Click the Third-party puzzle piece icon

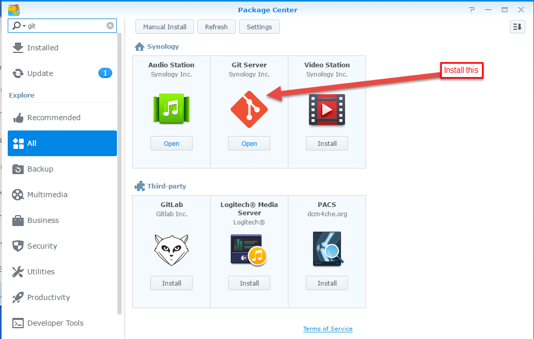[140, 186]
